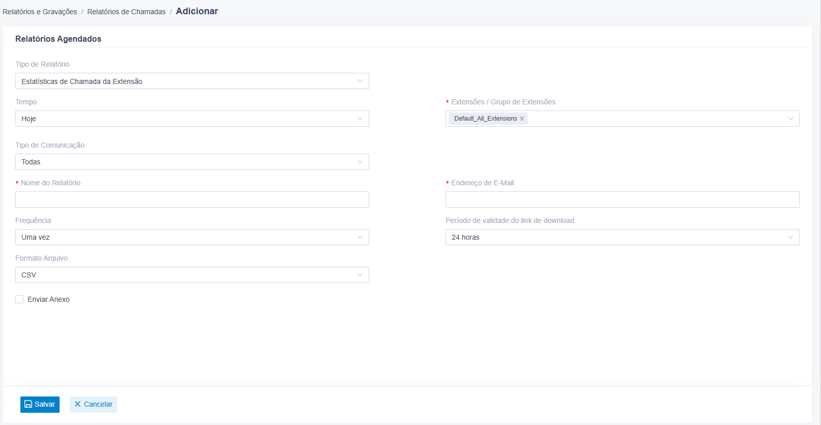Save the scheduled report with Salvar
The width and height of the screenshot is (821, 425).
40,405
